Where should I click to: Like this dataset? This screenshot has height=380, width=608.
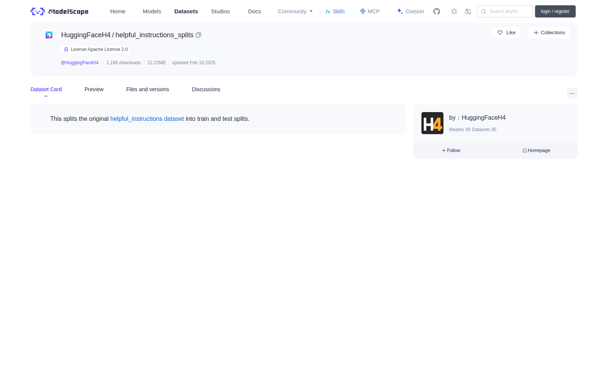(x=506, y=33)
